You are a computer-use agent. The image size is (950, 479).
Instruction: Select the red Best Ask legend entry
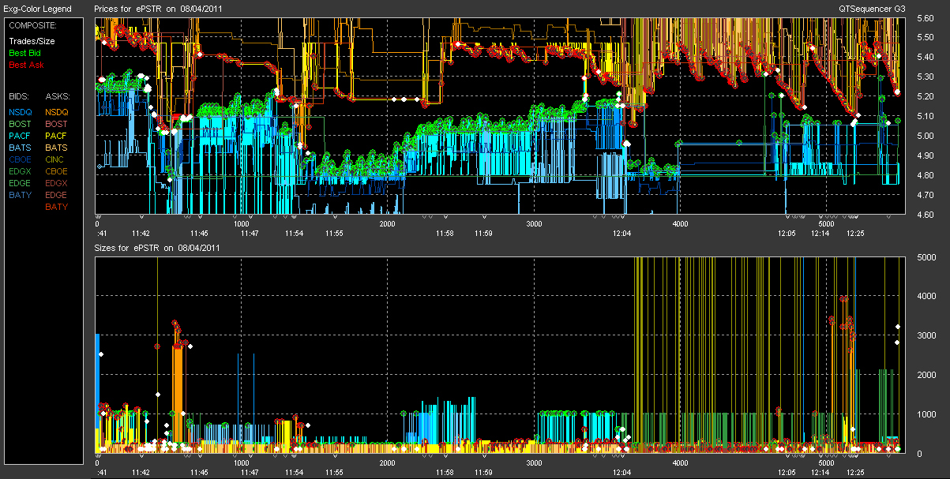point(26,64)
